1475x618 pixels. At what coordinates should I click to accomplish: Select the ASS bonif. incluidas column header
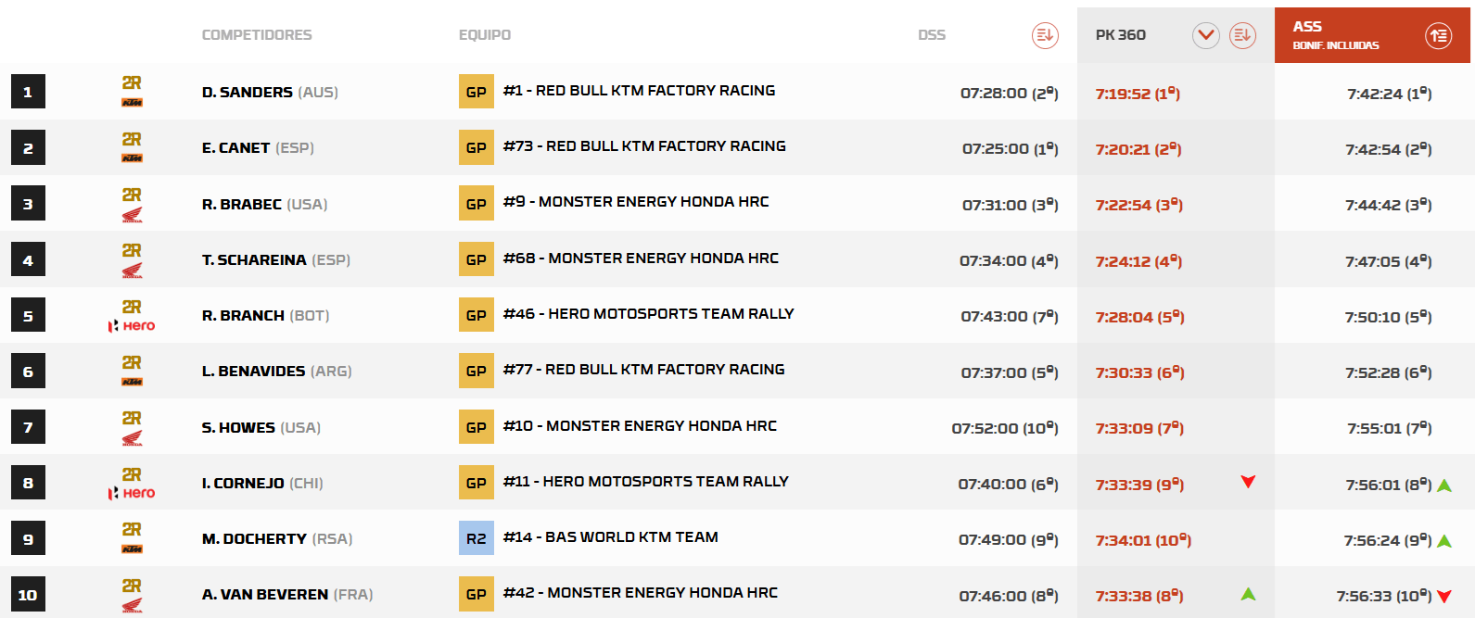1372,35
